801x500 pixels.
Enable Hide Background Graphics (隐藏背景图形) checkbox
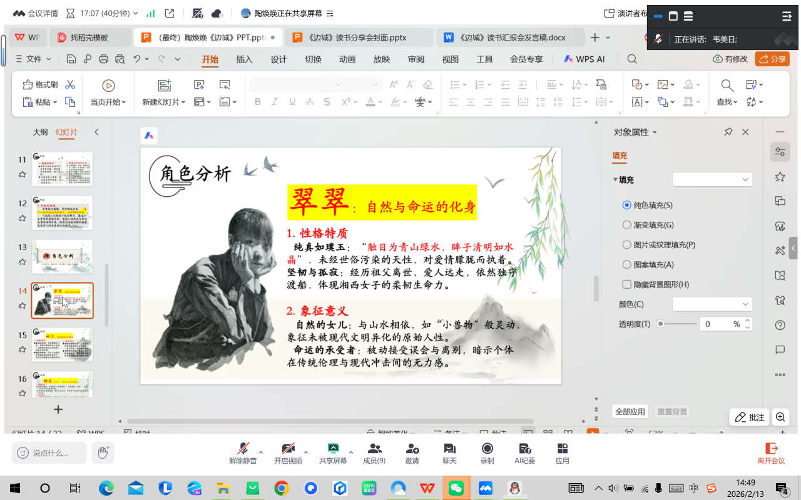[627, 284]
